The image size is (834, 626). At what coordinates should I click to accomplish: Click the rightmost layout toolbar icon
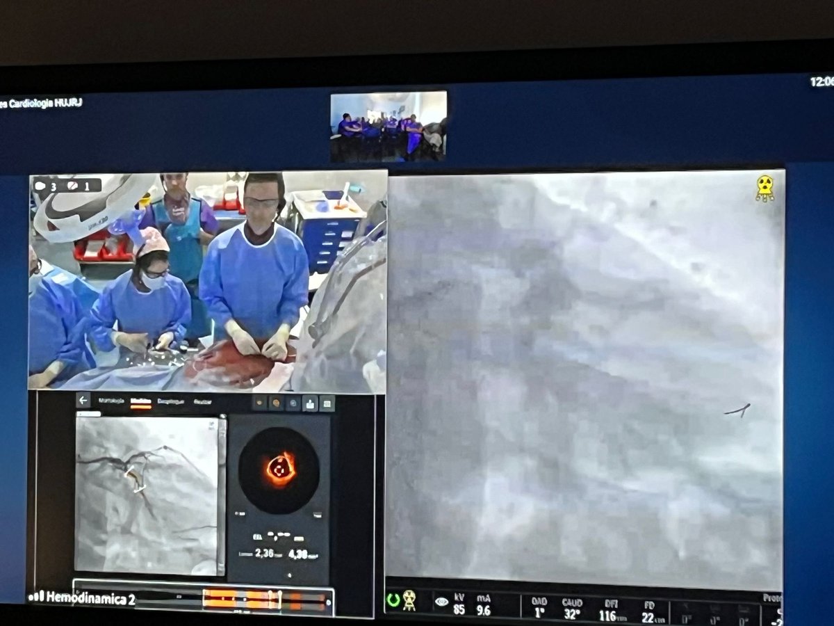[x=327, y=403]
